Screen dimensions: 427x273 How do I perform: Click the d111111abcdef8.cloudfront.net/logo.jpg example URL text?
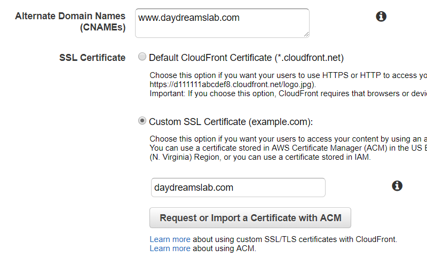(232, 84)
